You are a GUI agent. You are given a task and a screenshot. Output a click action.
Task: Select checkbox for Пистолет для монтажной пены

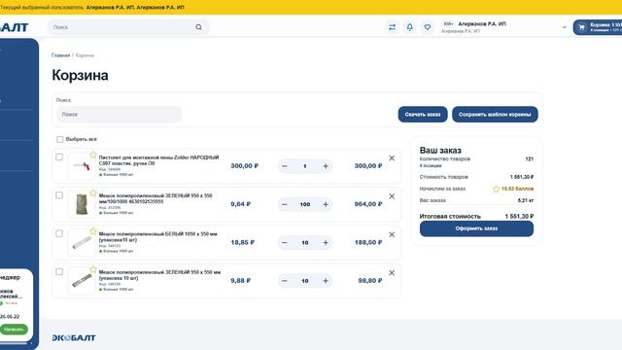click(x=59, y=157)
